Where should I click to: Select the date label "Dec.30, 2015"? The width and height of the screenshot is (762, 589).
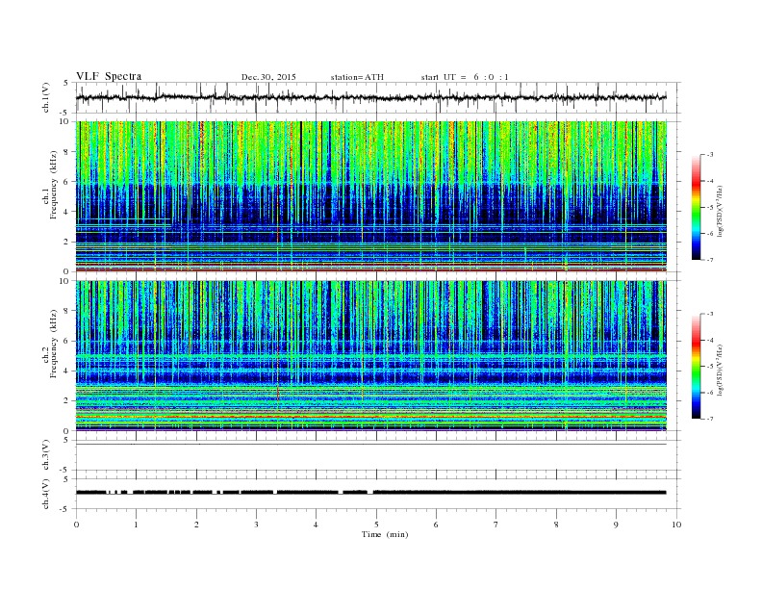click(x=268, y=77)
